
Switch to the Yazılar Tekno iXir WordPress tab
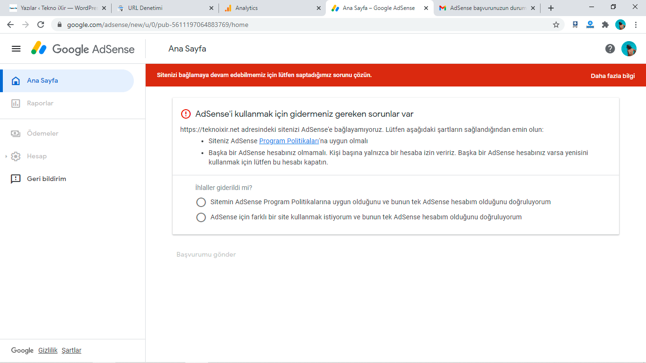(x=57, y=8)
